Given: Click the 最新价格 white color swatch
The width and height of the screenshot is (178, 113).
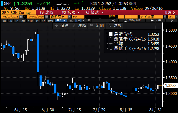Looking at the screenshot, I should 111,34.
